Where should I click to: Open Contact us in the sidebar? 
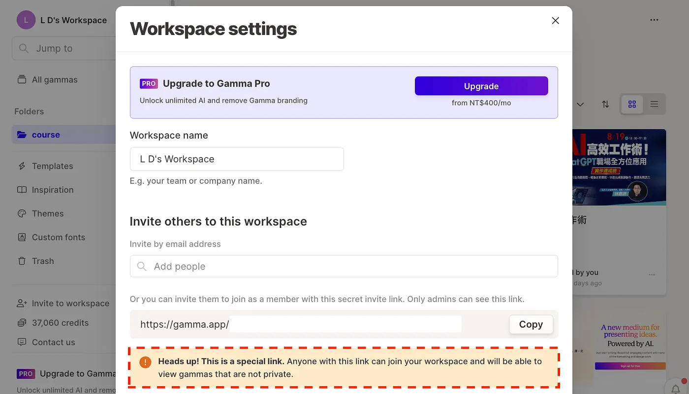pyautogui.click(x=53, y=342)
